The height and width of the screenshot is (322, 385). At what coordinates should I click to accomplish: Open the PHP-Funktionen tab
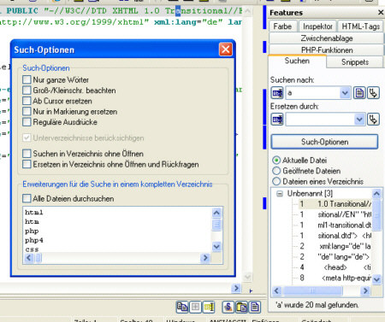click(327, 50)
